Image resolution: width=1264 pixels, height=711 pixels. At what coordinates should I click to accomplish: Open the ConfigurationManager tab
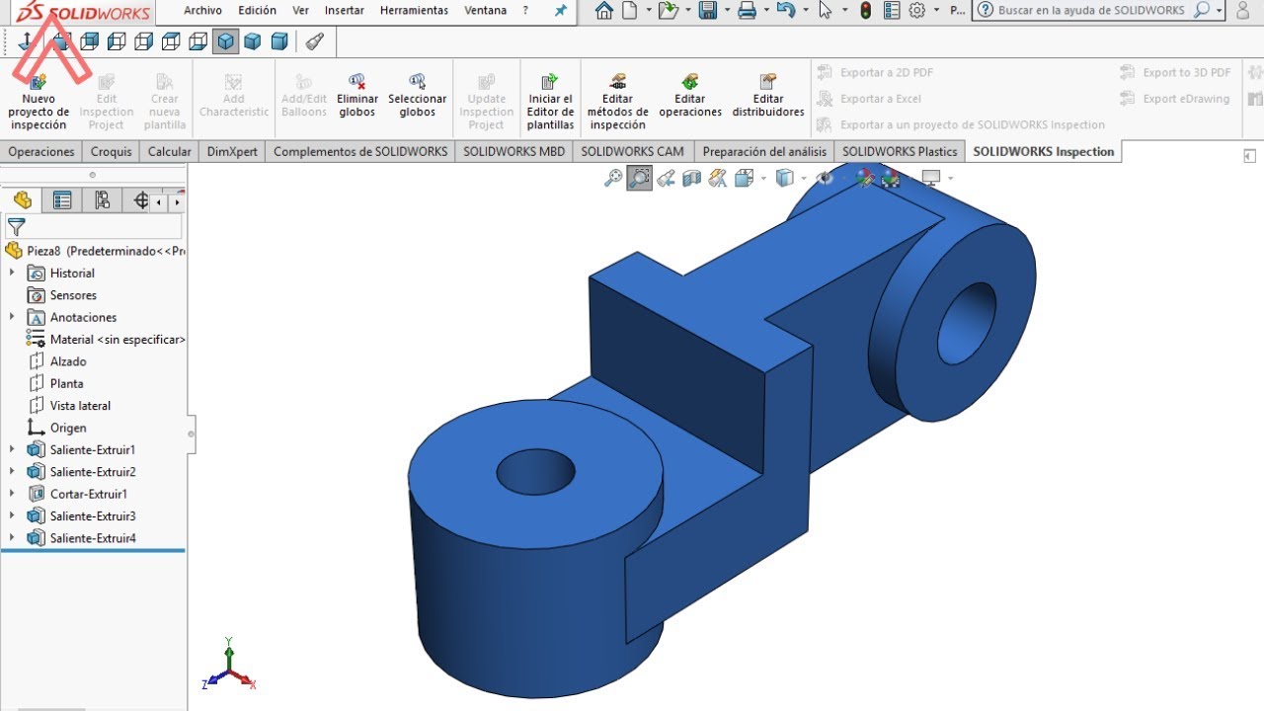(x=102, y=200)
